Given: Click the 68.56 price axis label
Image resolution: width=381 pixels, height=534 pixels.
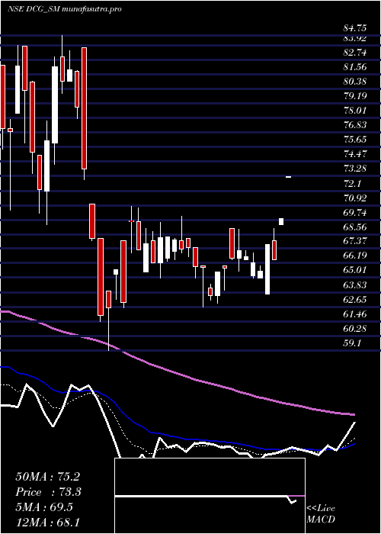Looking at the screenshot, I should click(x=355, y=227).
